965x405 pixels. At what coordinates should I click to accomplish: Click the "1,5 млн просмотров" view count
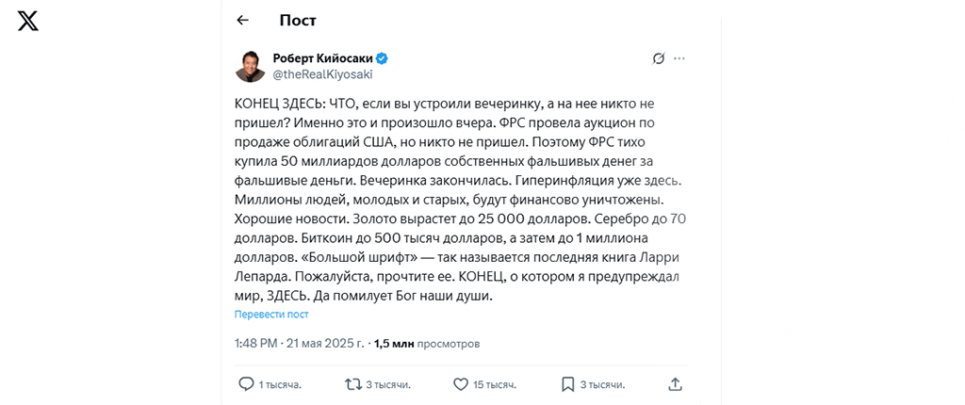[427, 344]
